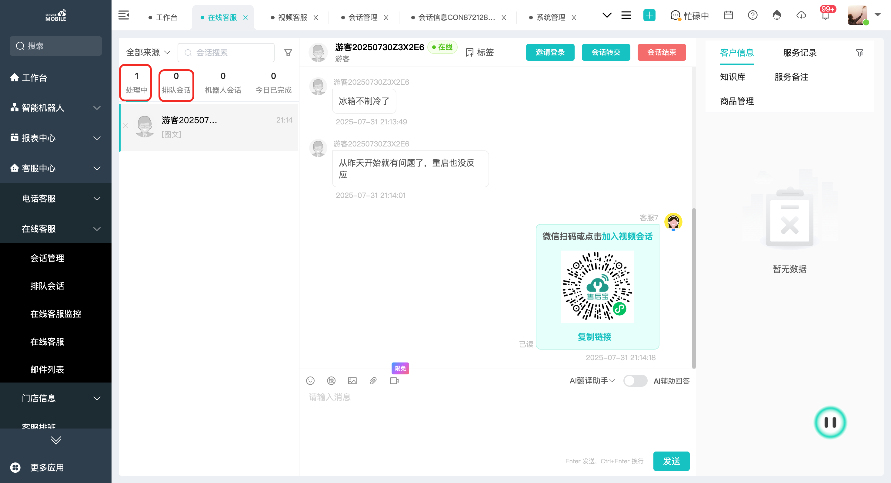Click the chat area vertical scrollbar

click(x=693, y=288)
